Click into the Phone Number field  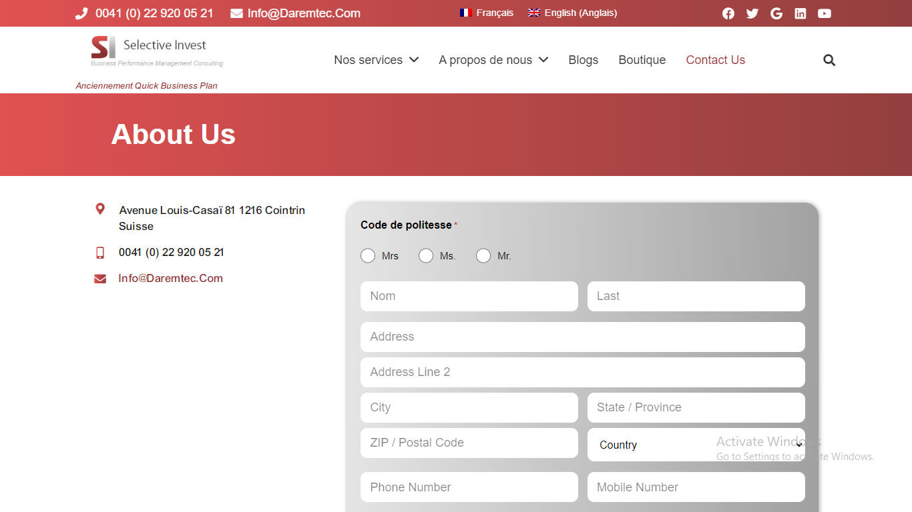pyautogui.click(x=469, y=487)
